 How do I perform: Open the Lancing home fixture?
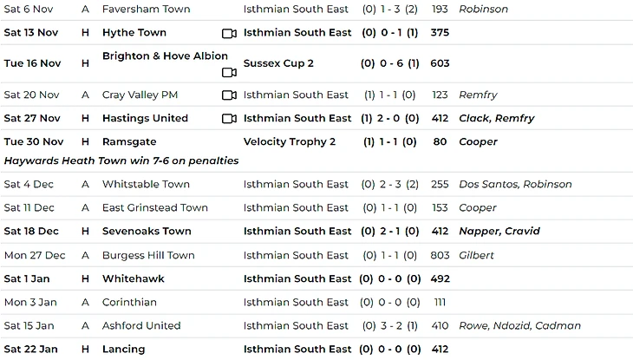point(123,350)
